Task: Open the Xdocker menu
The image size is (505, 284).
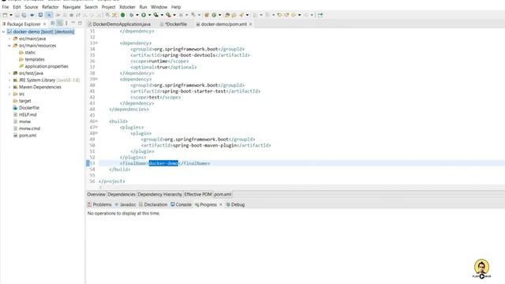Action: (127, 7)
